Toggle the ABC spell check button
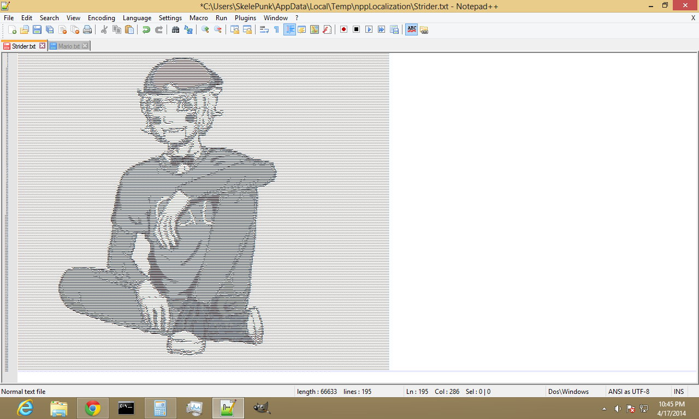The width and height of the screenshot is (699, 419). click(412, 29)
